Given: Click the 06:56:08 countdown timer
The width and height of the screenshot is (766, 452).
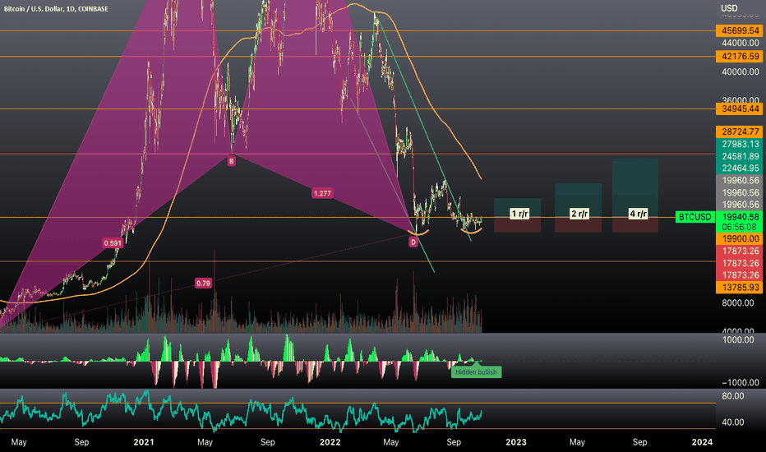Looking at the screenshot, I should (740, 227).
